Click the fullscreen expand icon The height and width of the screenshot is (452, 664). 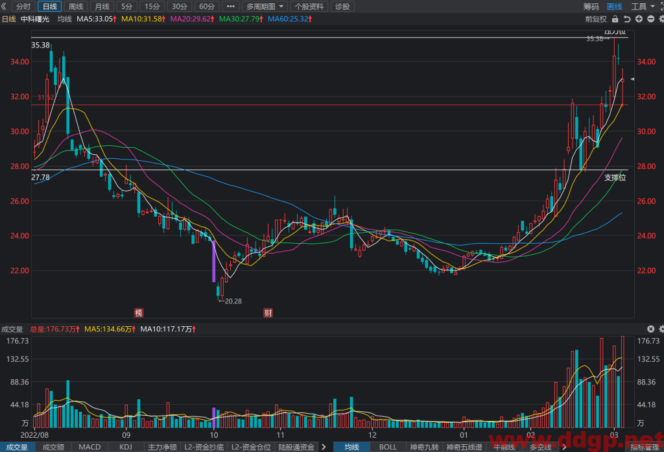click(x=661, y=6)
